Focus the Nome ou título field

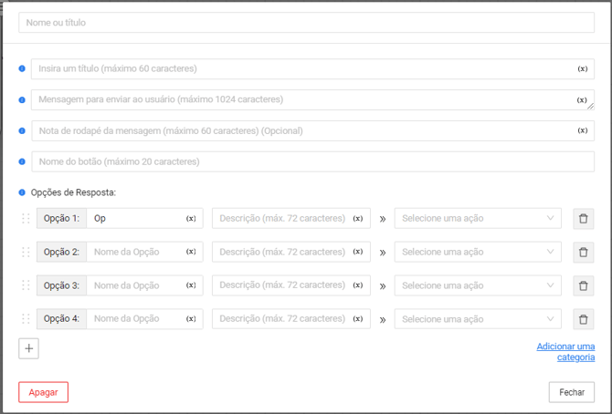point(306,23)
